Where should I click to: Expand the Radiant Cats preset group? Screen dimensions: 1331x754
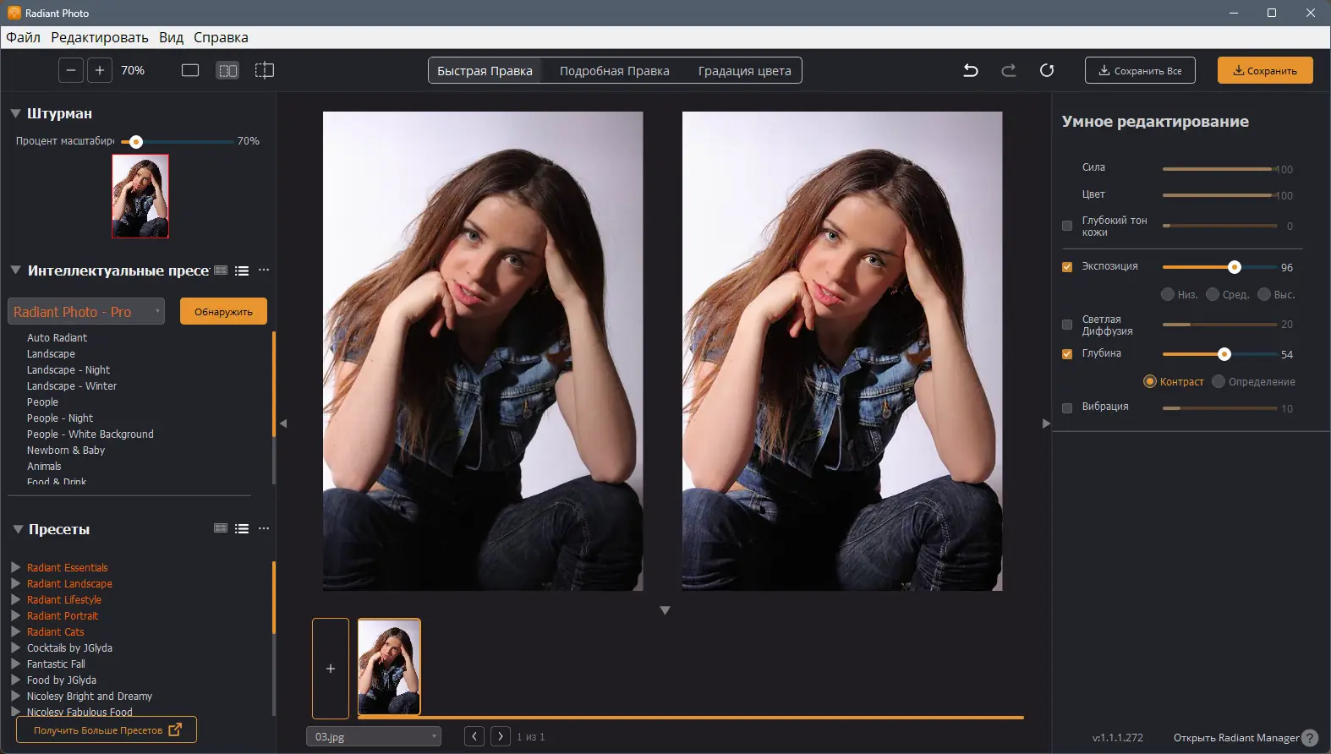[15, 631]
